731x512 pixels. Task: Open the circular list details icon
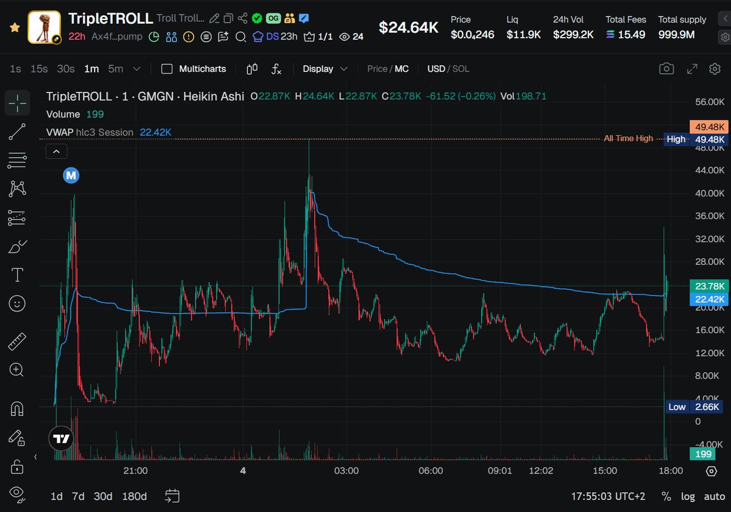click(206, 37)
